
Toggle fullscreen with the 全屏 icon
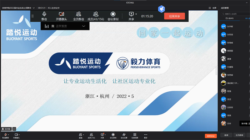click(212, 8)
